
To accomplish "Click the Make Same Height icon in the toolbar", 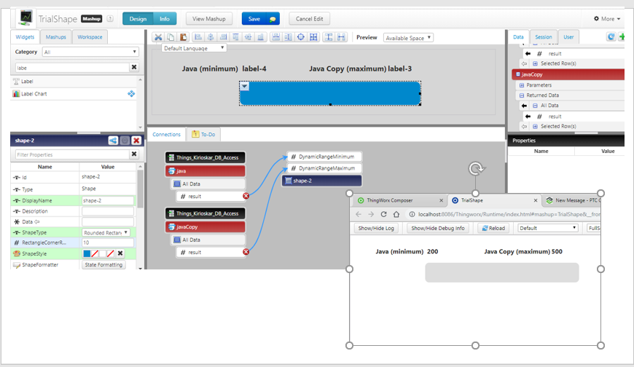I will click(x=329, y=37).
